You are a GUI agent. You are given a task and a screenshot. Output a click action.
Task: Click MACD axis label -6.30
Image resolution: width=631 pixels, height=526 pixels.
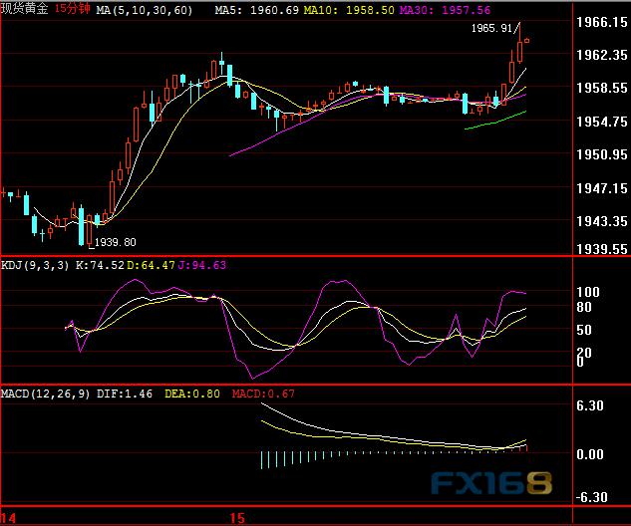(x=591, y=498)
